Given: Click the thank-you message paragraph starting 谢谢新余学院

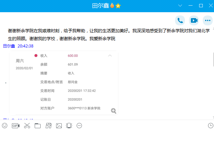Looking at the screenshot, I should pos(109,35).
